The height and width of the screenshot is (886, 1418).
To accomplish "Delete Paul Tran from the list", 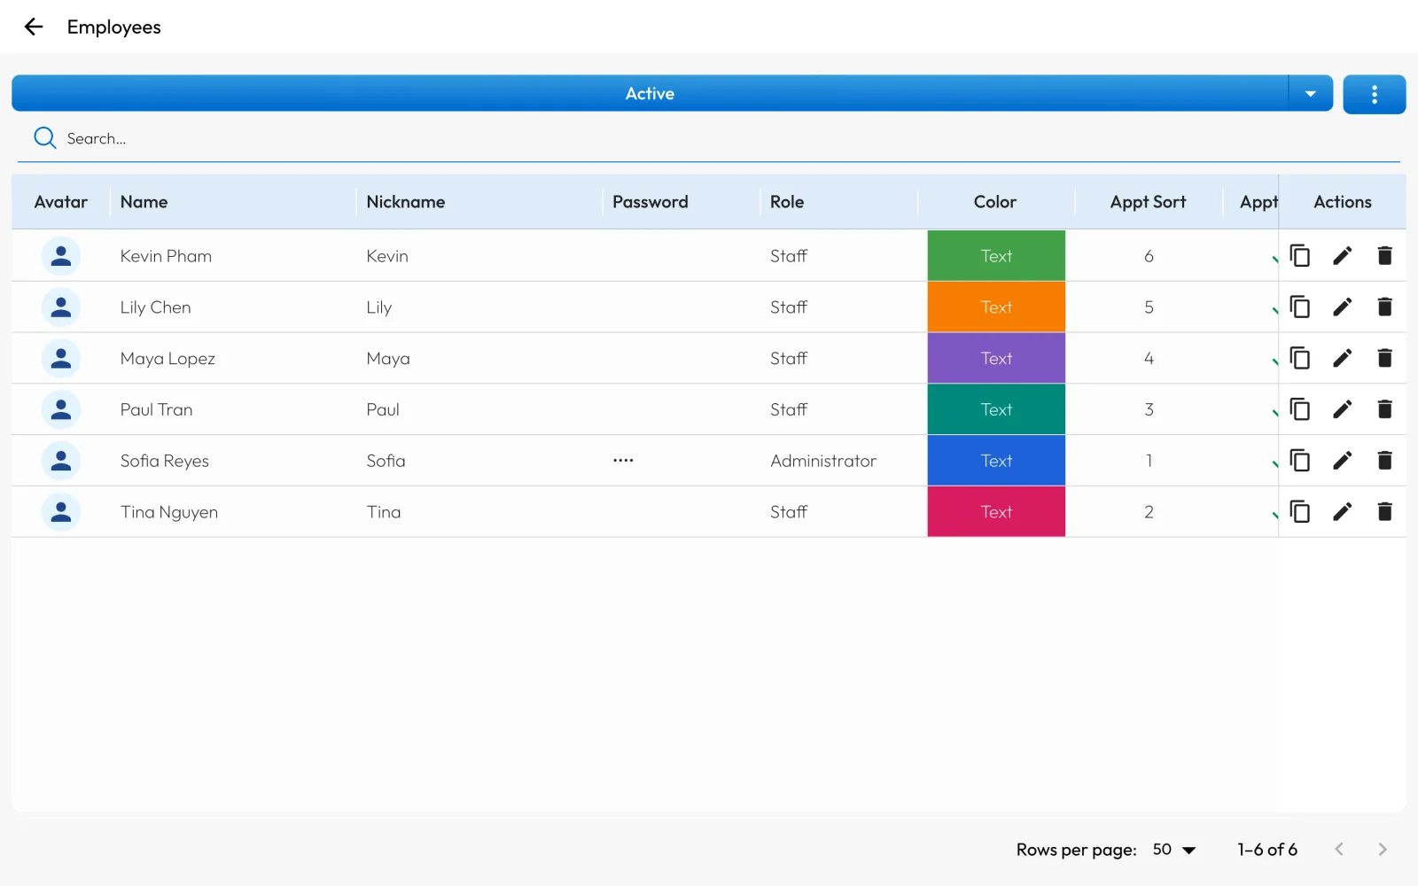I will coord(1384,409).
